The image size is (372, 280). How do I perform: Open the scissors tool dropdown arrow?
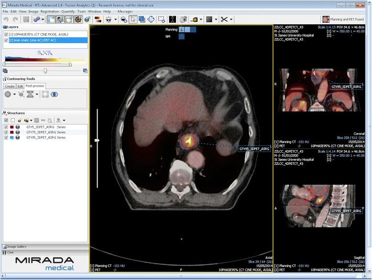[x=231, y=20]
